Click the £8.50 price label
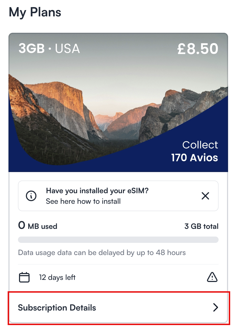Viewport: 236px width, 333px height. pos(198,49)
